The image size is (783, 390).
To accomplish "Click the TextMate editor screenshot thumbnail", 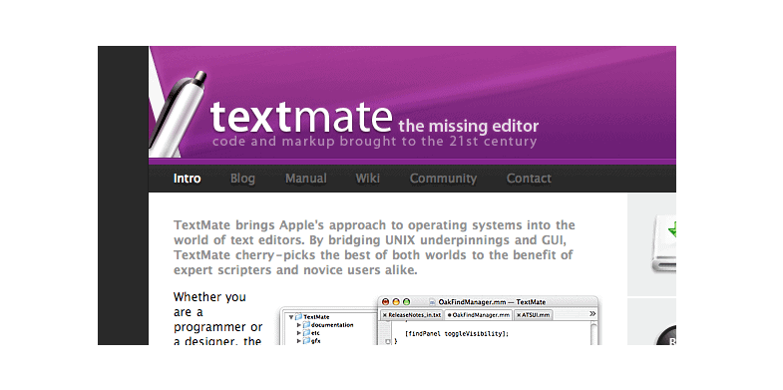I will tap(441, 320).
